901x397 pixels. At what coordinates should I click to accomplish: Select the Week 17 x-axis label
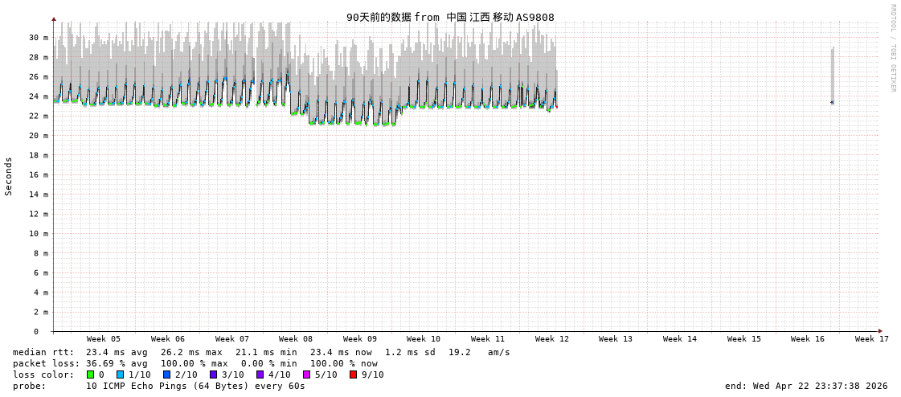point(872,339)
